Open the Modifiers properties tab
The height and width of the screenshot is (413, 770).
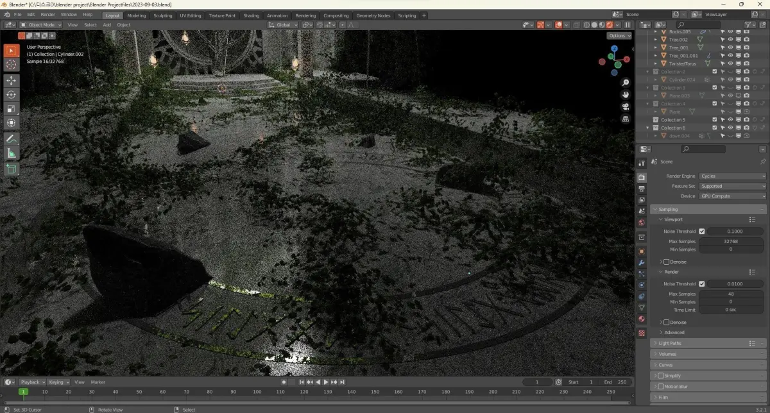tap(642, 262)
